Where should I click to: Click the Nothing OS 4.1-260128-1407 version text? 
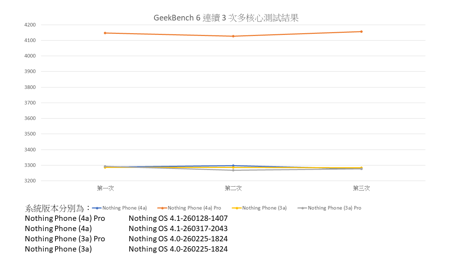(178, 218)
